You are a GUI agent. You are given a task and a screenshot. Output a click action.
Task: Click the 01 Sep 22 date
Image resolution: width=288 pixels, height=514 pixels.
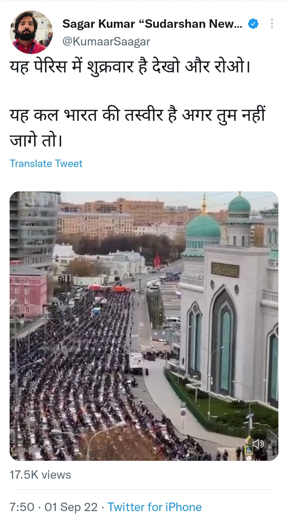(71, 507)
